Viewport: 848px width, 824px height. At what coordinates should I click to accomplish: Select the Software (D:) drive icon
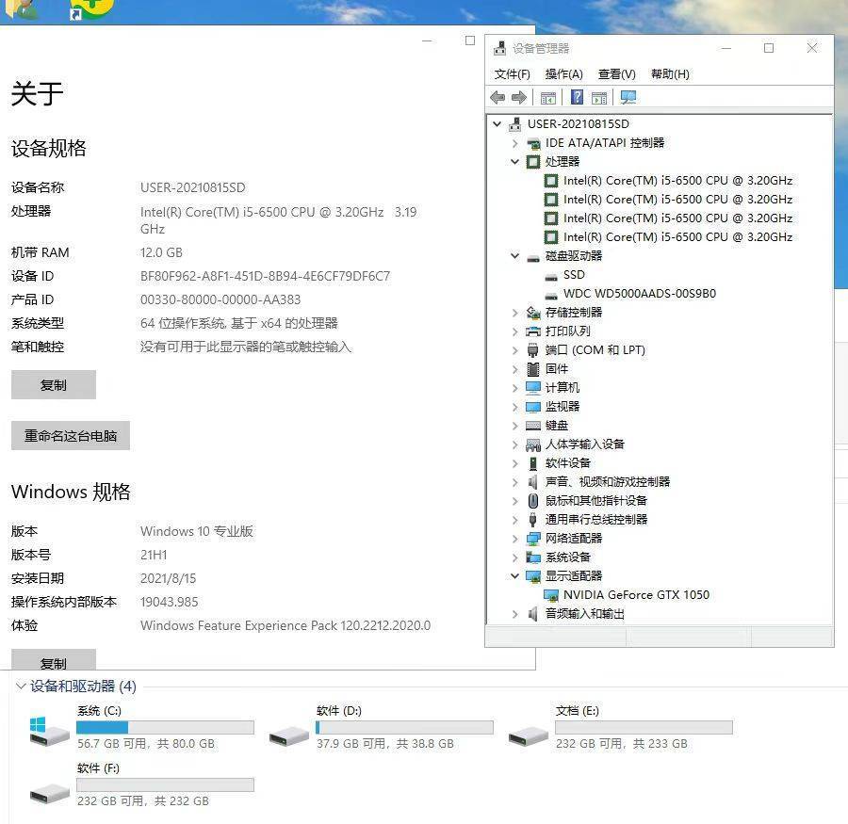tap(289, 735)
